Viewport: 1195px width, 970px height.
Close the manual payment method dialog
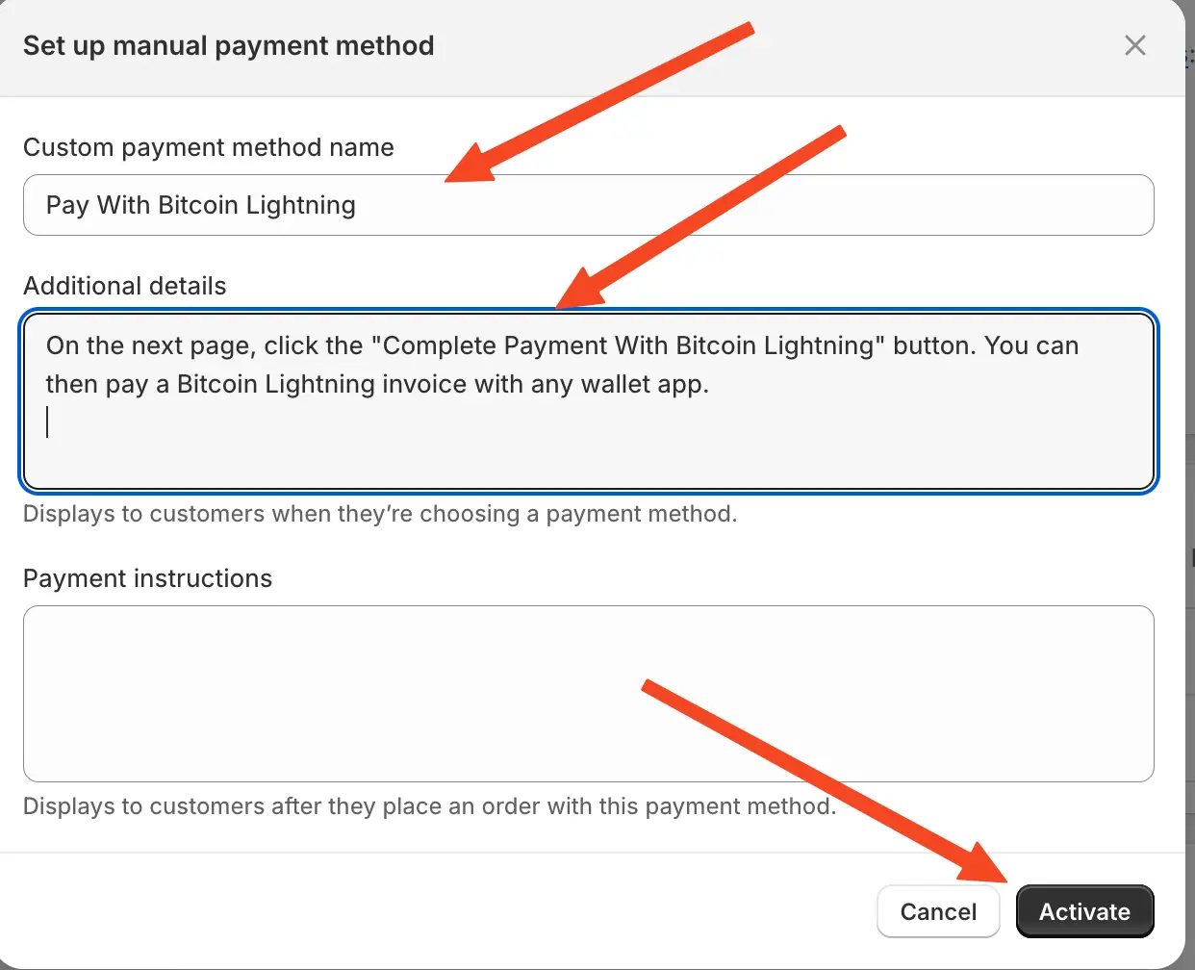tap(1134, 45)
